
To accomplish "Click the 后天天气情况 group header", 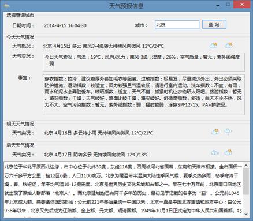I will (20, 145).
